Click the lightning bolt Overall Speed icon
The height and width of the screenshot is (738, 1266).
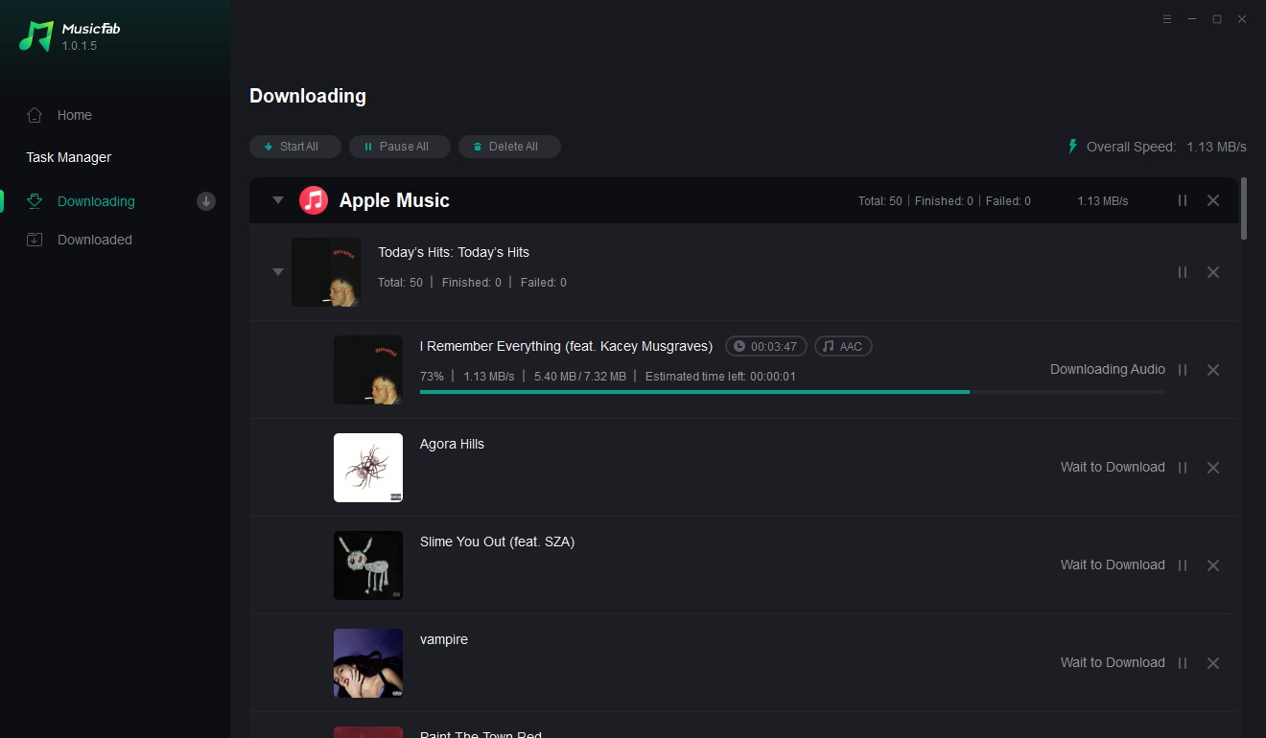[x=1073, y=147]
